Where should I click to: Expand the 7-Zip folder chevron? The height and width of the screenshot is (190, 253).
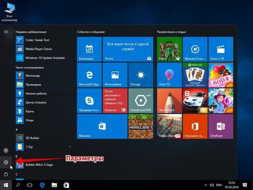(x=70, y=147)
